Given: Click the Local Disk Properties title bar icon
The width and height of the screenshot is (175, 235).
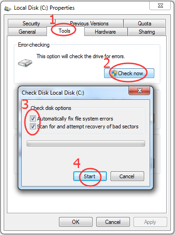Looking at the screenshot, I should point(7,8).
